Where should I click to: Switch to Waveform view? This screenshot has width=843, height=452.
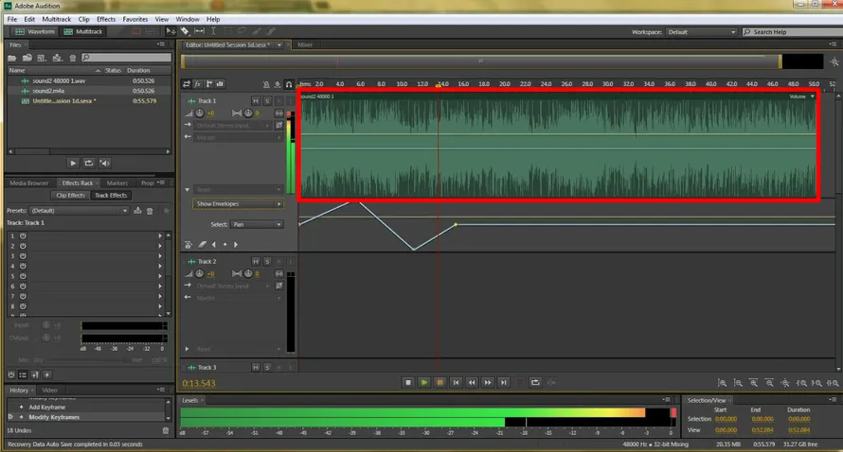35,31
